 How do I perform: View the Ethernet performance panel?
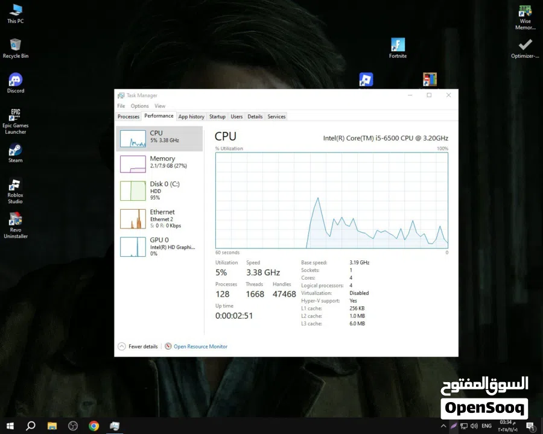159,218
